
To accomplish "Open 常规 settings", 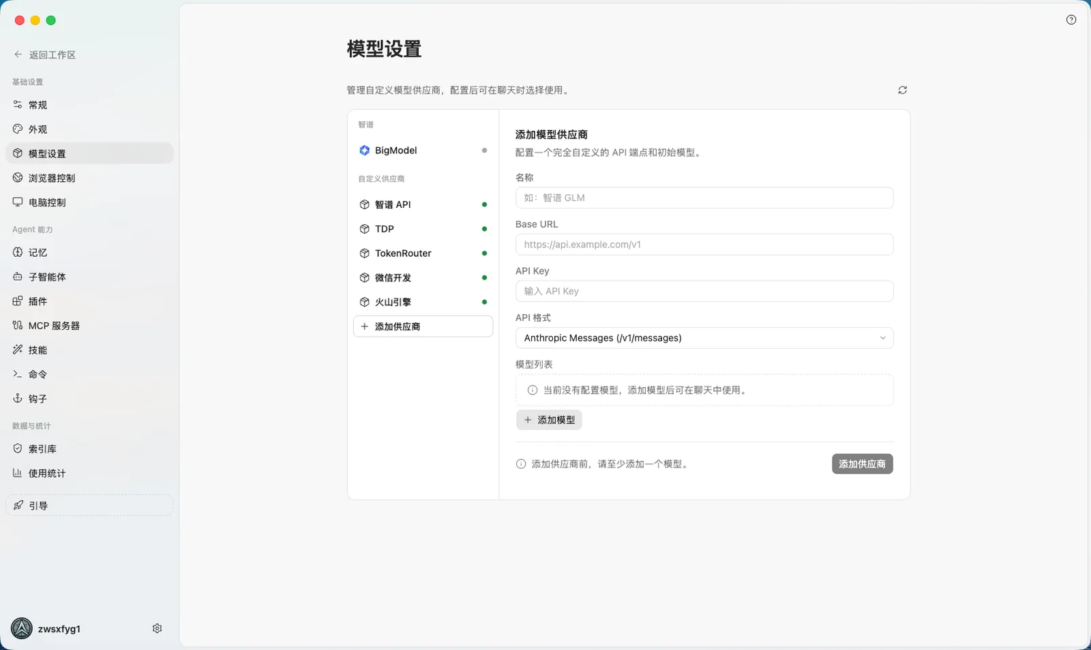I will pos(89,105).
